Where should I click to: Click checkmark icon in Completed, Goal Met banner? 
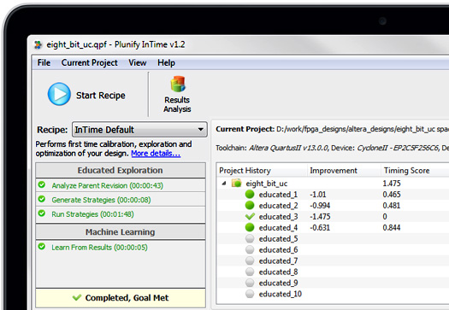[x=77, y=298]
